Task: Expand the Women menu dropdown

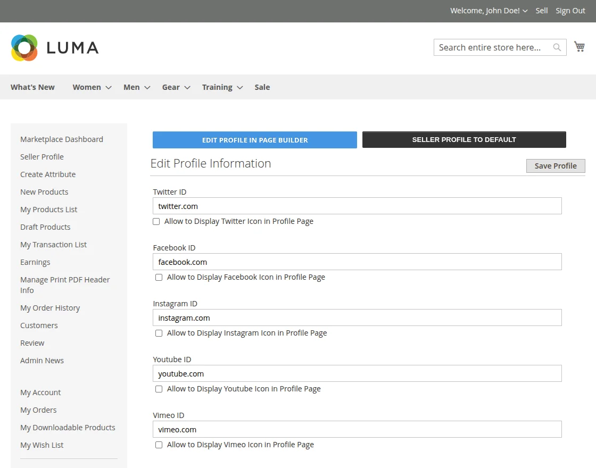Action: (x=92, y=87)
